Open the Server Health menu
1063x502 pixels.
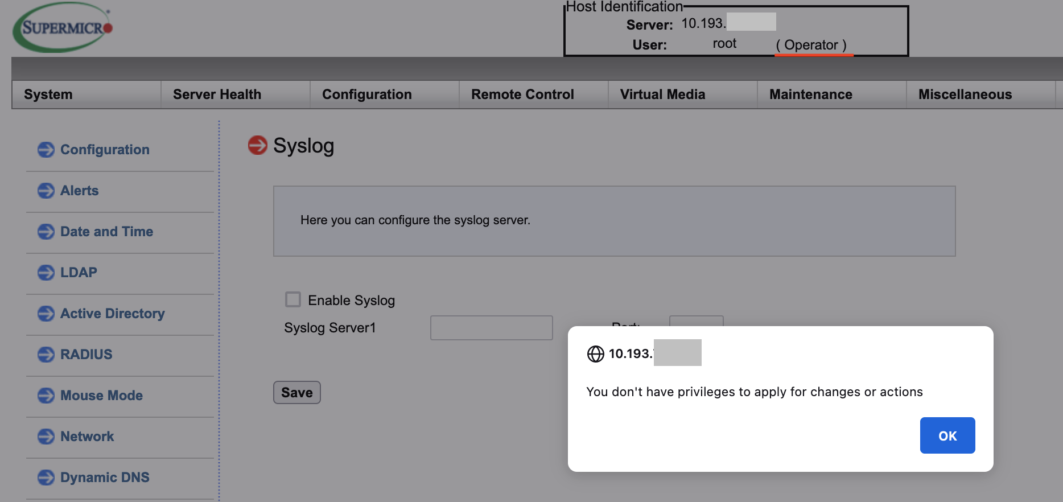(x=236, y=94)
